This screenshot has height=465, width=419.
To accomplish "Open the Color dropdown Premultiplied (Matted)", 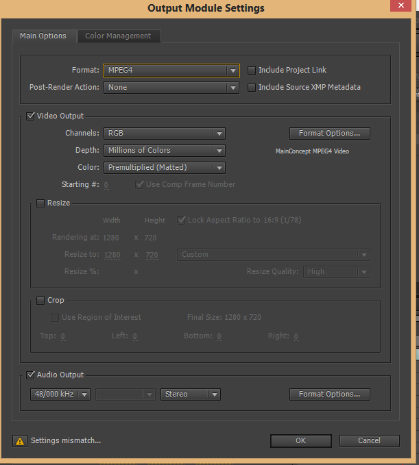I will 165,168.
